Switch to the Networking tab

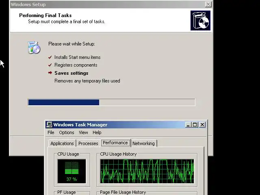(143, 143)
